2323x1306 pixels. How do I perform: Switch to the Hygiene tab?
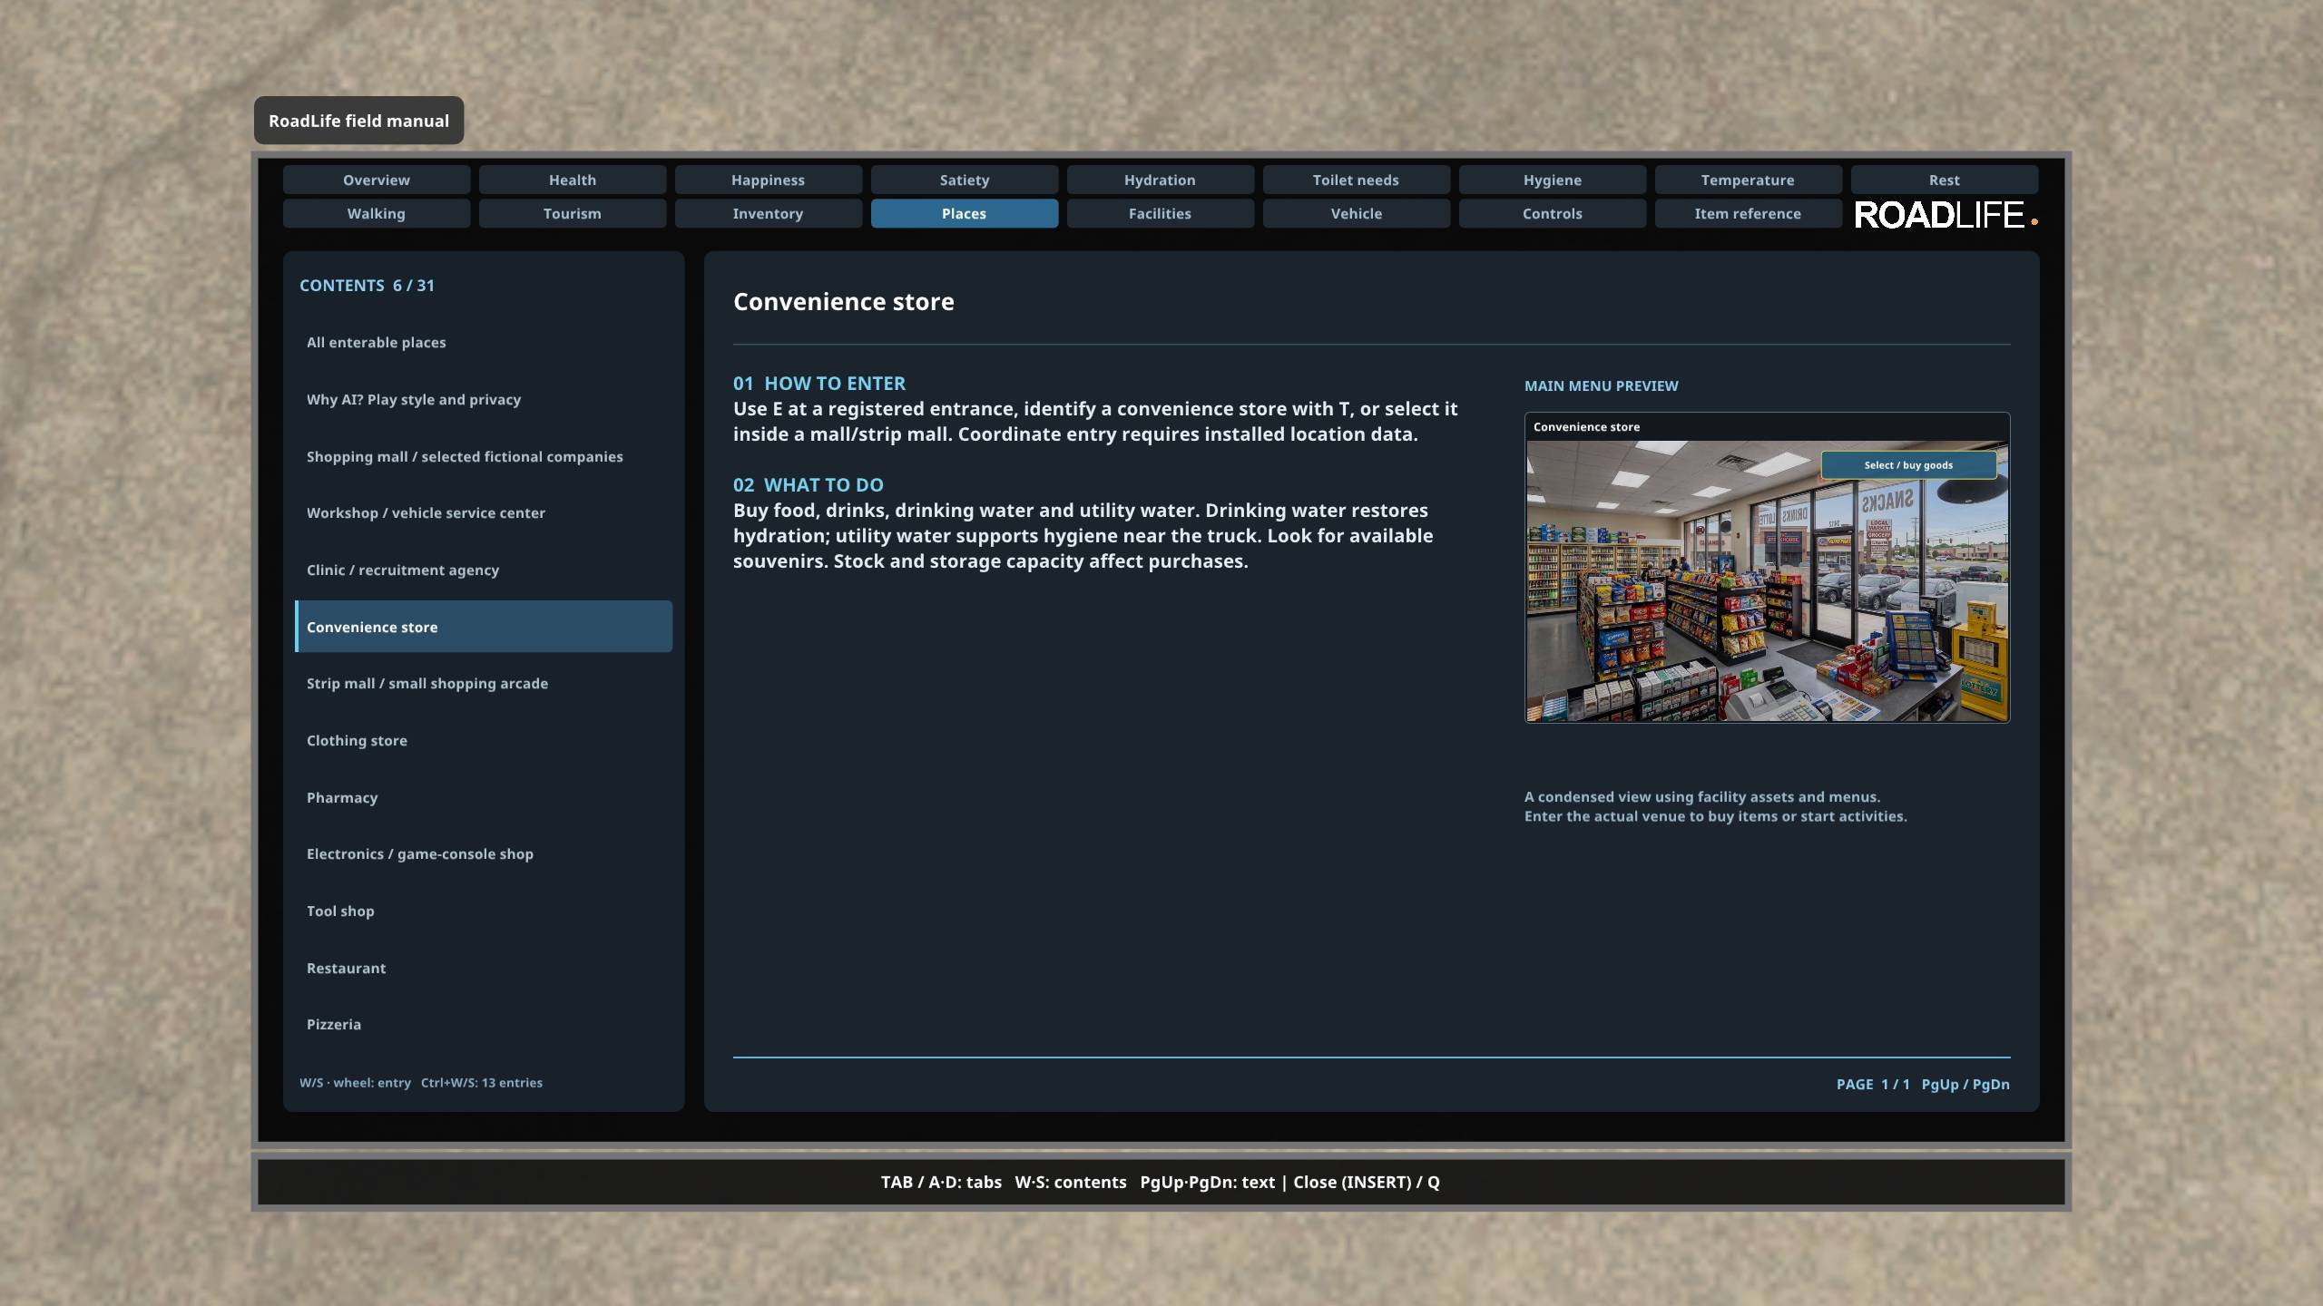click(x=1553, y=180)
